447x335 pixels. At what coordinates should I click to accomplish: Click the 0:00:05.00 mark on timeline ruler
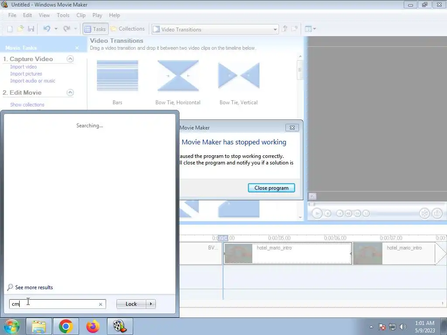(x=279, y=238)
